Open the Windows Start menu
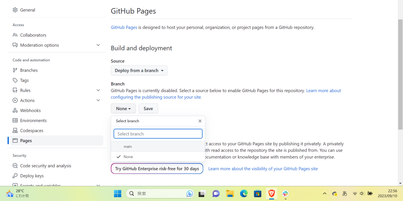 click(118, 194)
